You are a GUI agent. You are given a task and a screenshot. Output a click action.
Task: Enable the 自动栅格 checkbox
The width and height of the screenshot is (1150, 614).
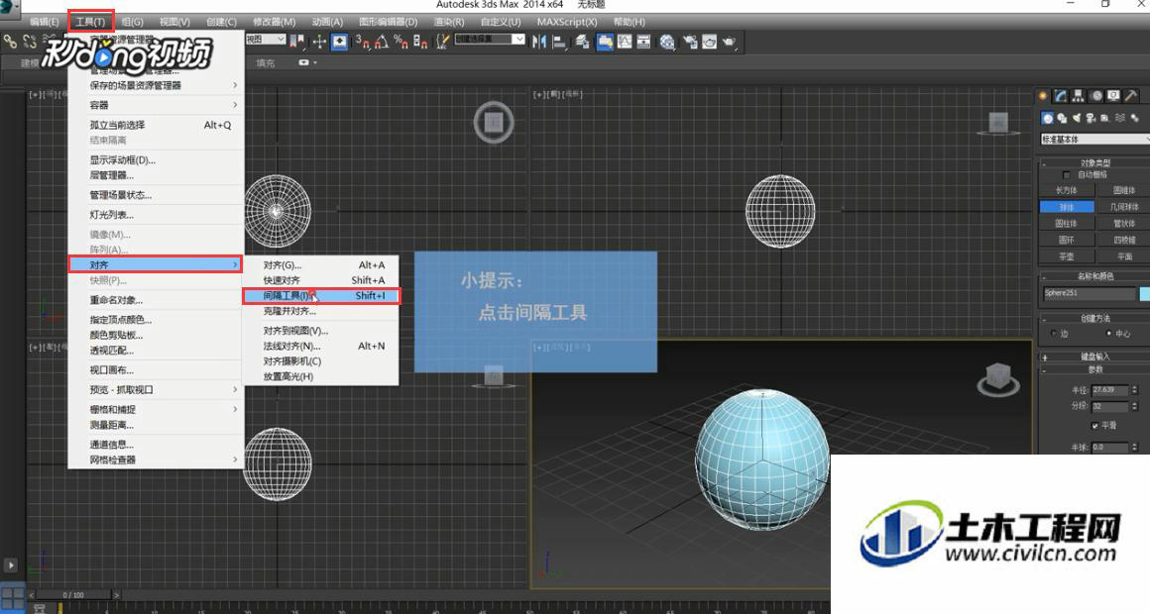coord(1067,175)
